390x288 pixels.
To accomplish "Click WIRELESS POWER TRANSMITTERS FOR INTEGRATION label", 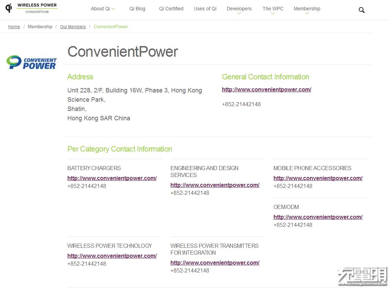I will click(x=214, y=249).
